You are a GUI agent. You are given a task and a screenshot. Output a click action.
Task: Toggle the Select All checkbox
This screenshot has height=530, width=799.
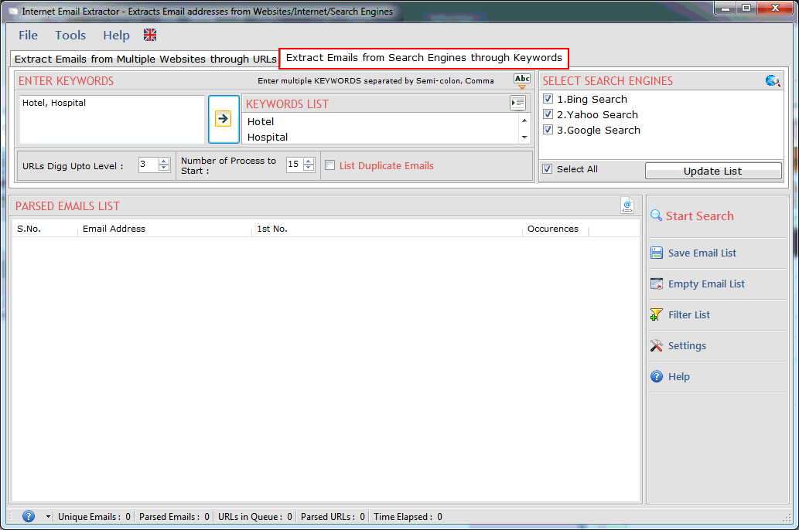point(548,169)
